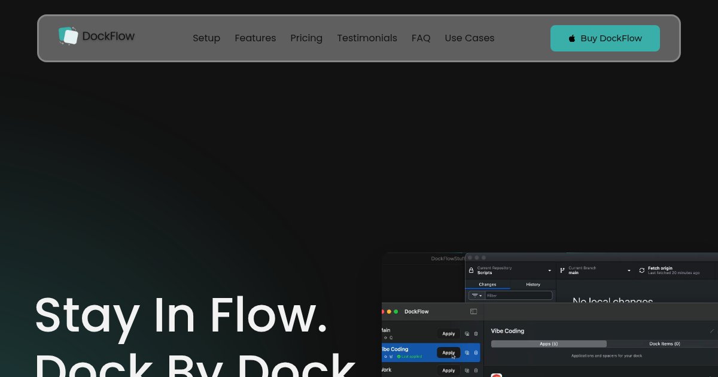
Task: Switch to the History tab
Action: (533, 284)
